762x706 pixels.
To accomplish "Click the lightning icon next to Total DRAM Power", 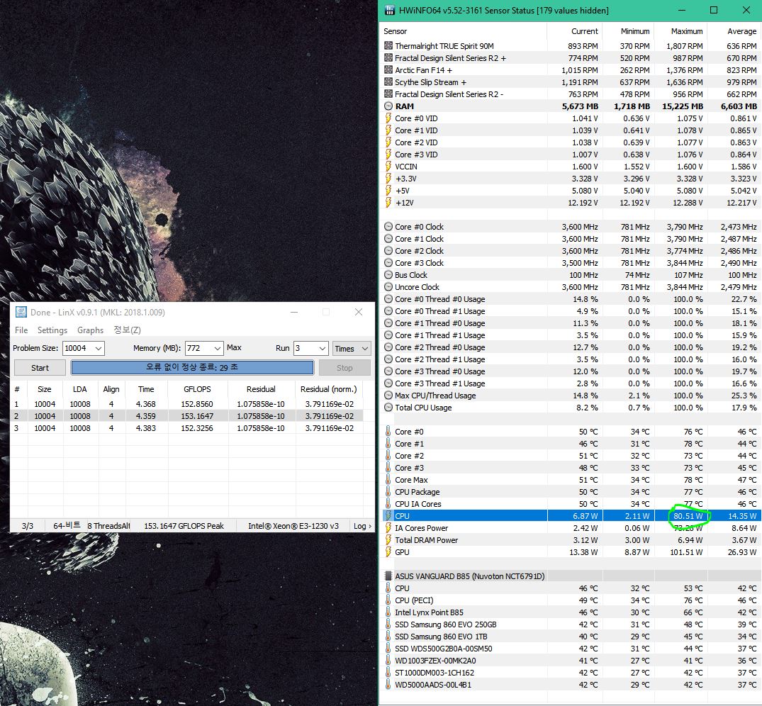I will tap(388, 540).
